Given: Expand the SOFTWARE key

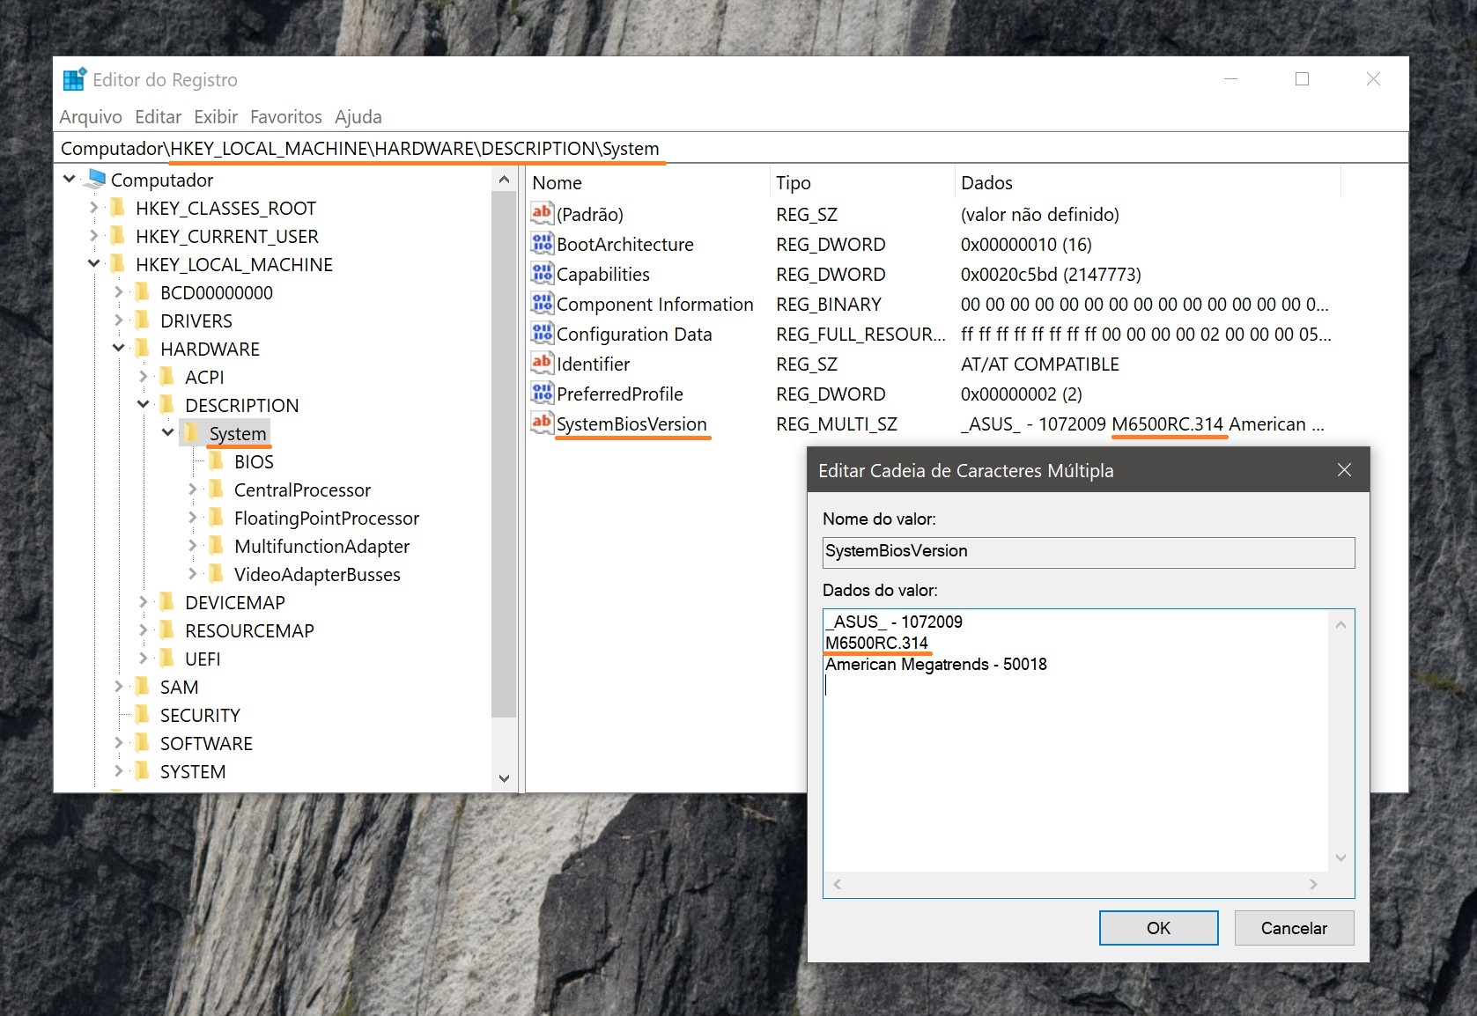Looking at the screenshot, I should (x=119, y=743).
